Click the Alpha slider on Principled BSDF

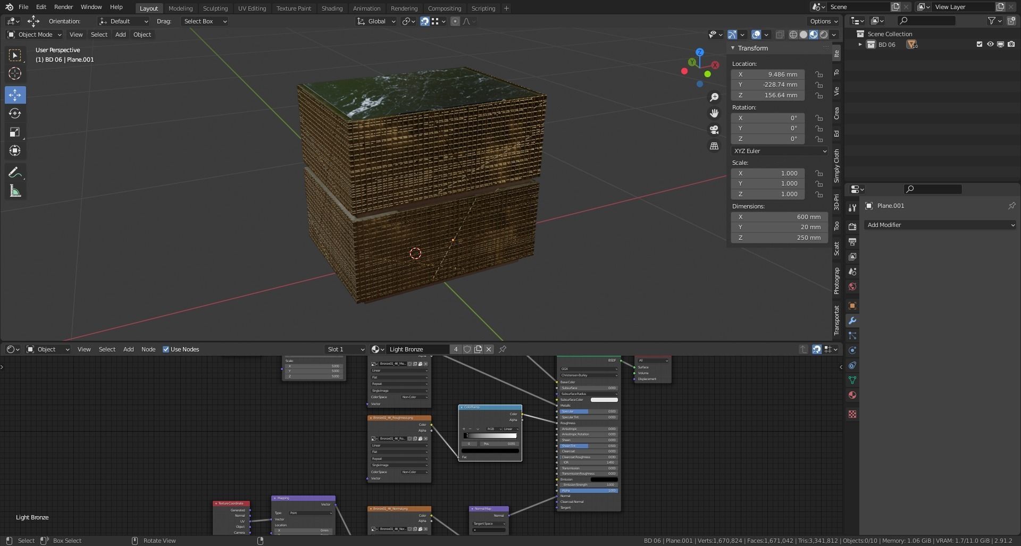click(x=588, y=490)
